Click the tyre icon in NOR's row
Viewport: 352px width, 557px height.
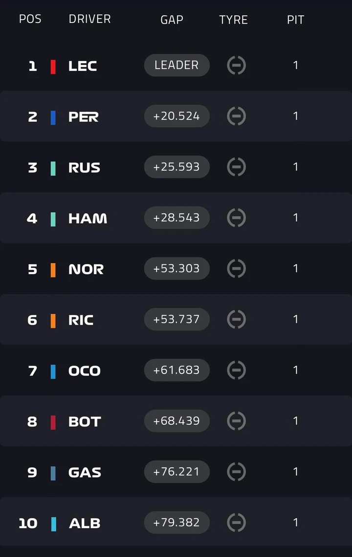[x=236, y=269]
